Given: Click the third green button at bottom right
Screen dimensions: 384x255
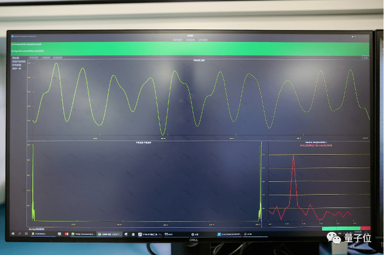Looking at the screenshot, I should (x=354, y=228).
